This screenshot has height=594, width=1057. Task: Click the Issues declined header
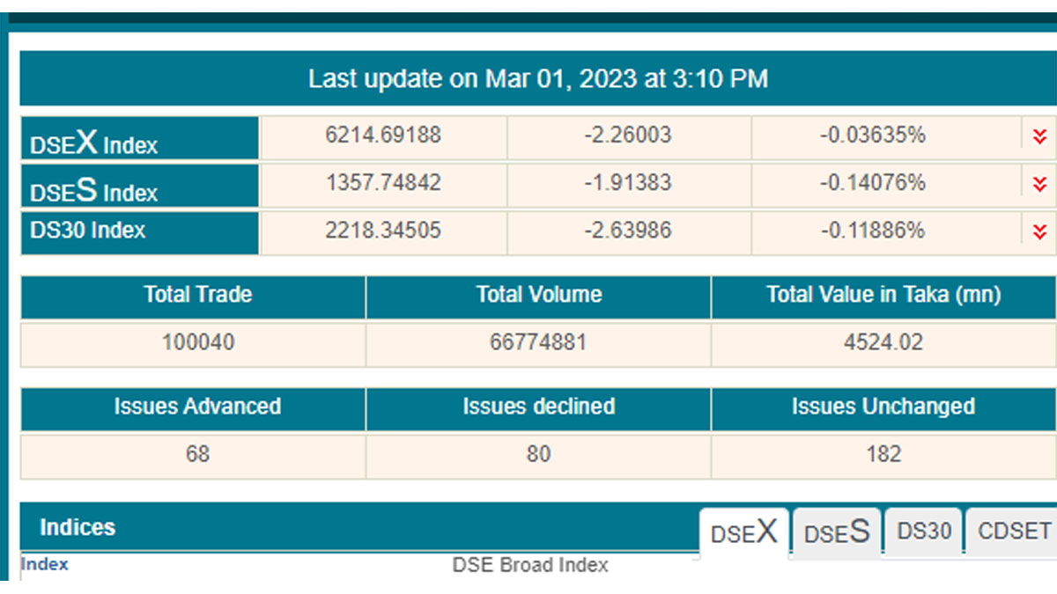click(538, 407)
